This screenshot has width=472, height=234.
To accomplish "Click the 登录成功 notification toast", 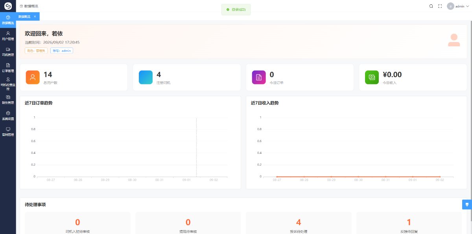I will click(236, 9).
